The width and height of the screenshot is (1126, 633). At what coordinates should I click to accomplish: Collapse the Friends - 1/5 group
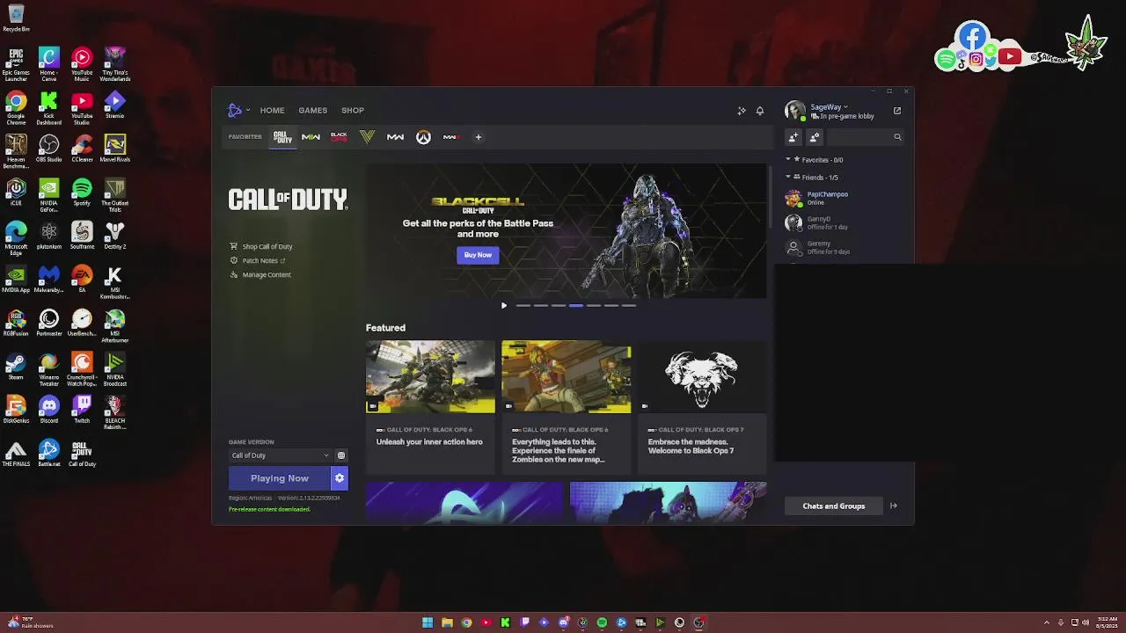pos(813,178)
